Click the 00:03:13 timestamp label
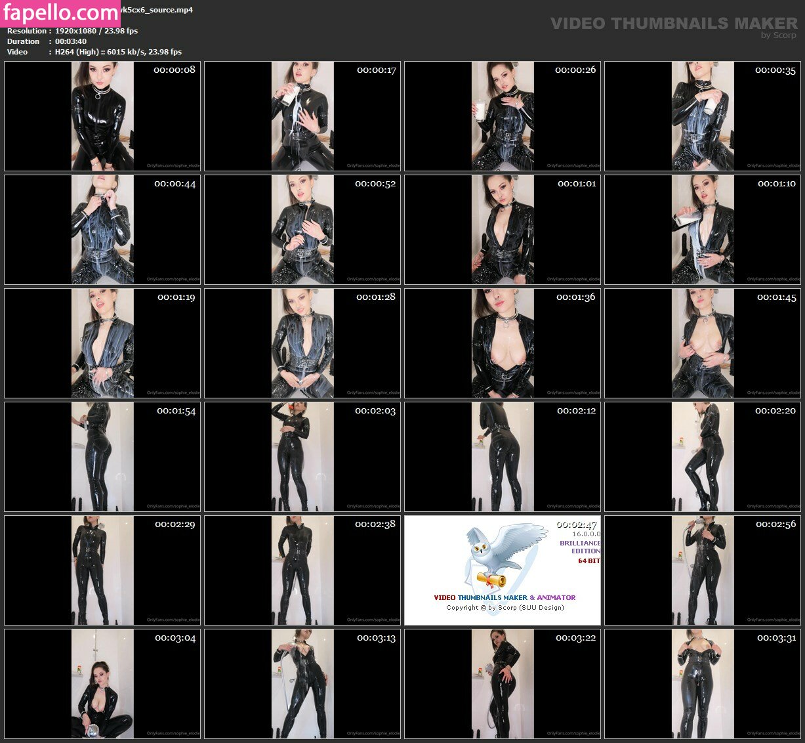 [376, 638]
